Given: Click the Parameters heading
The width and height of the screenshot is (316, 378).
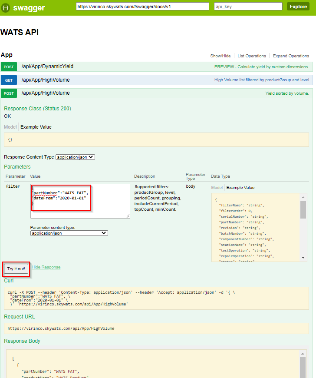Looking at the screenshot, I should click(17, 167).
